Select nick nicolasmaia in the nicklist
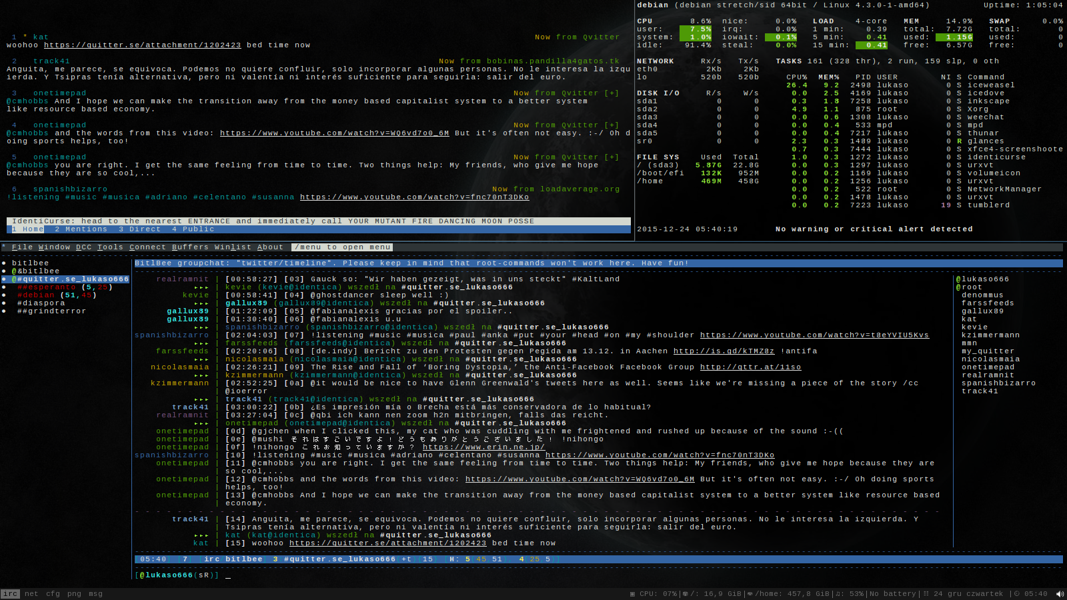 (990, 359)
